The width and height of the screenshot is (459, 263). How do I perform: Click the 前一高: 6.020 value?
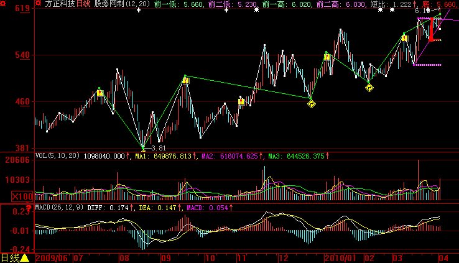[287, 4]
